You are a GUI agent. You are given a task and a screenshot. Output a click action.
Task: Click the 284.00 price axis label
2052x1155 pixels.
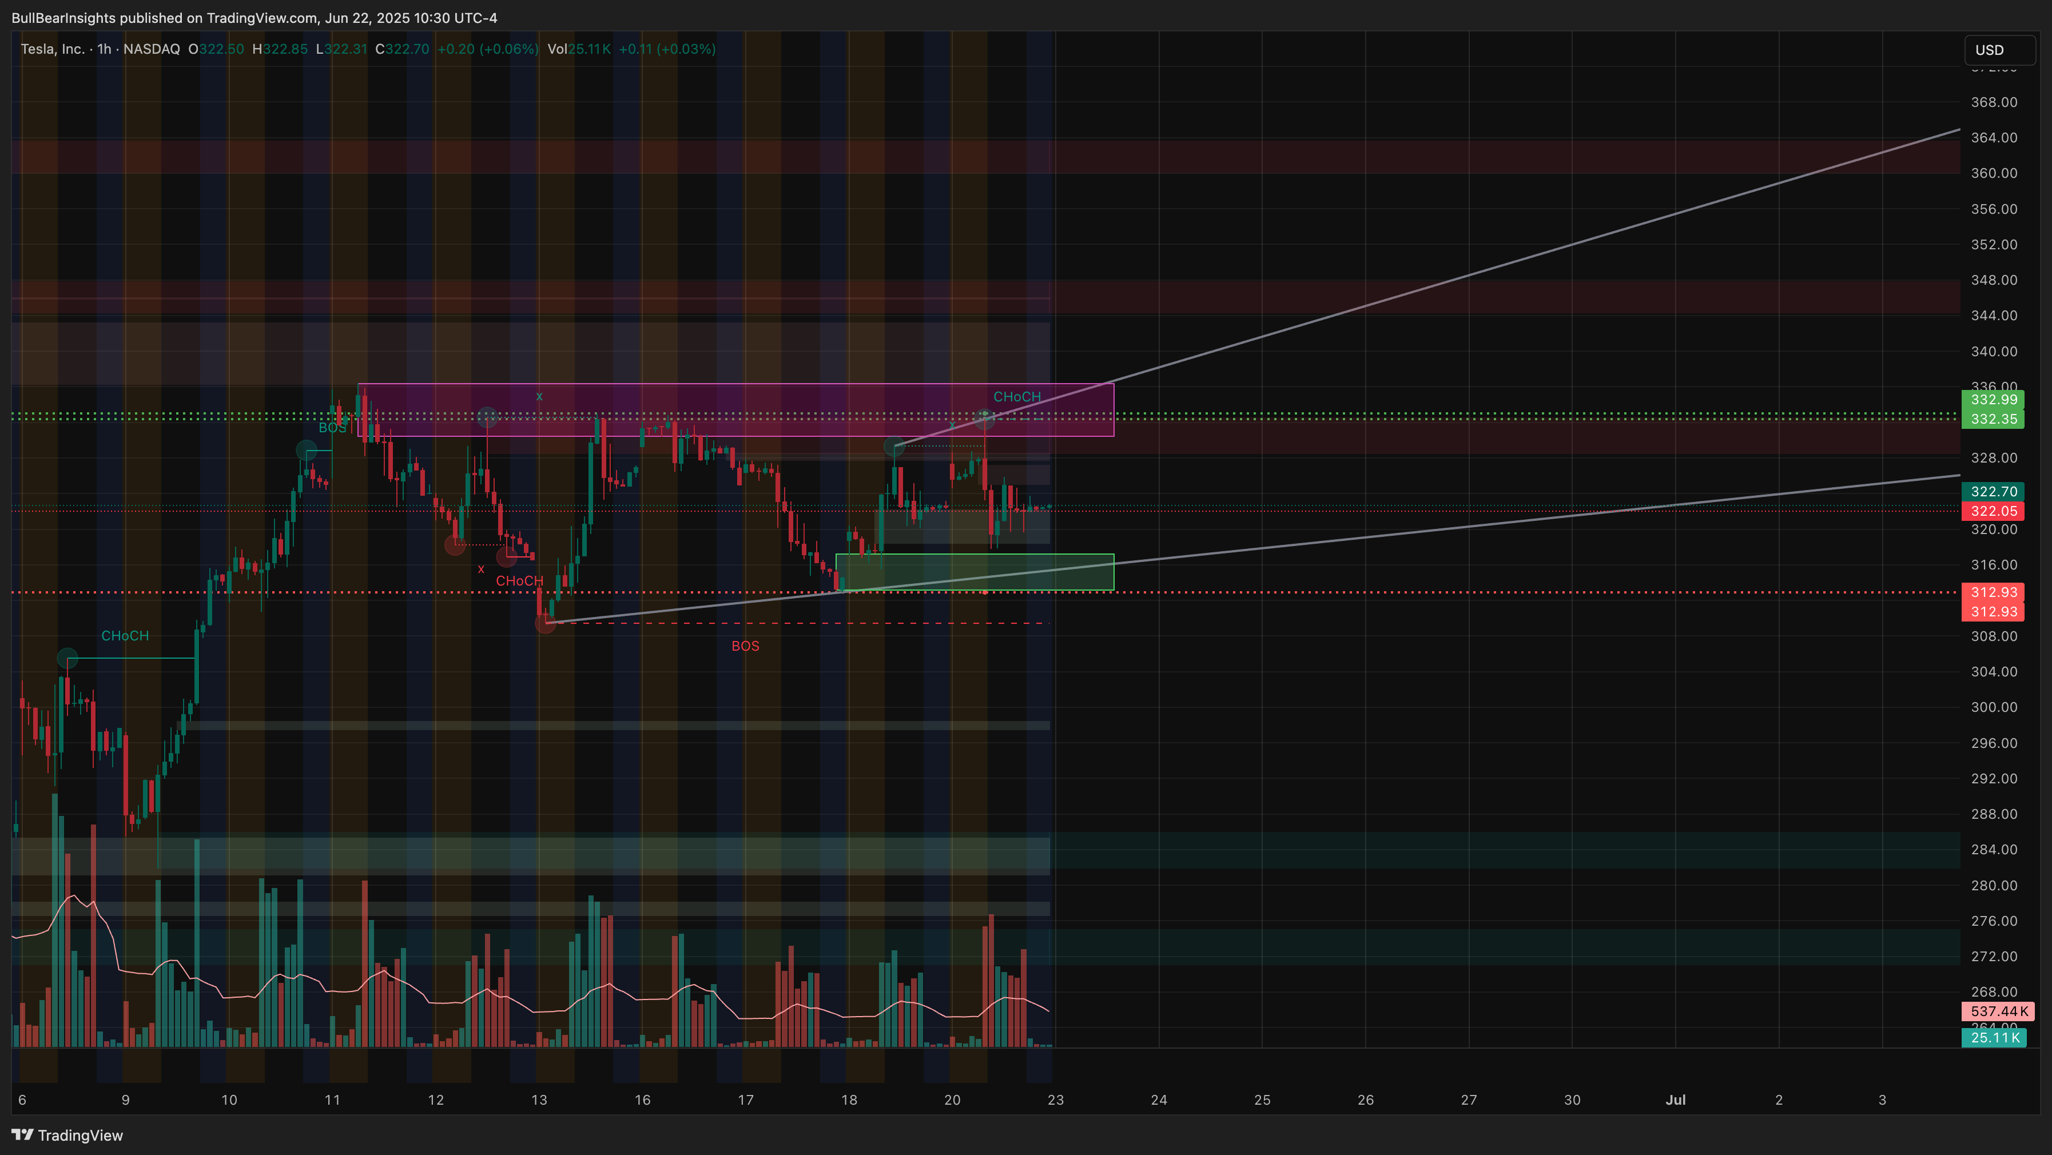[1995, 849]
